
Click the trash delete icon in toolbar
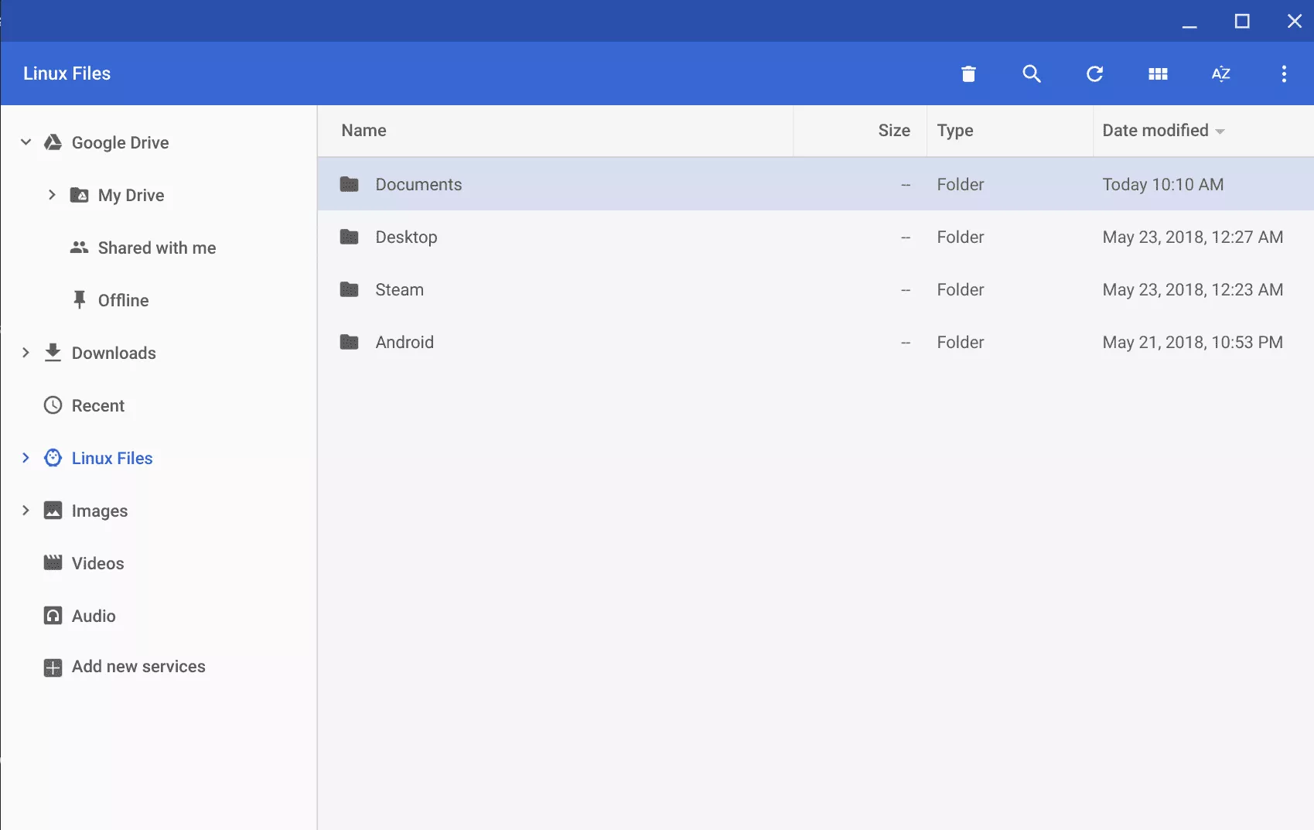[968, 74]
